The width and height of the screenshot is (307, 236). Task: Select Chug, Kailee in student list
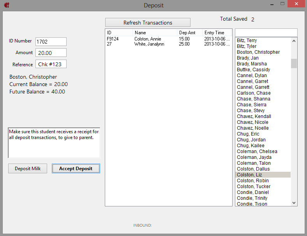point(263,146)
